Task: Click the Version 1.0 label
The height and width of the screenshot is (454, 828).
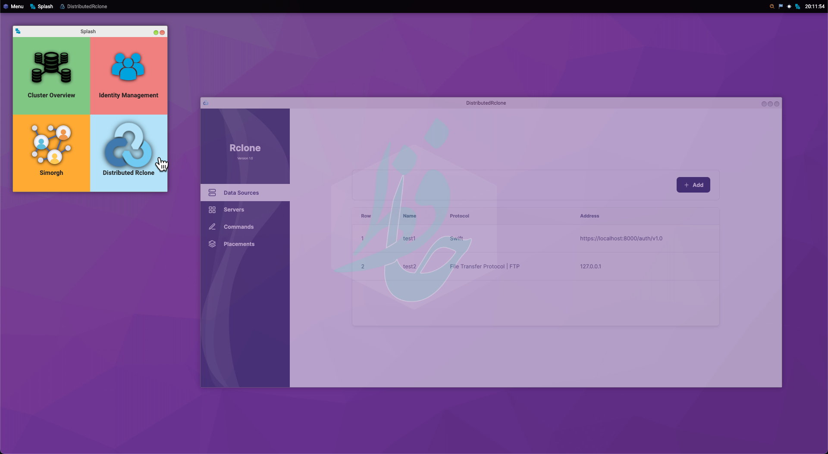Action: point(245,158)
